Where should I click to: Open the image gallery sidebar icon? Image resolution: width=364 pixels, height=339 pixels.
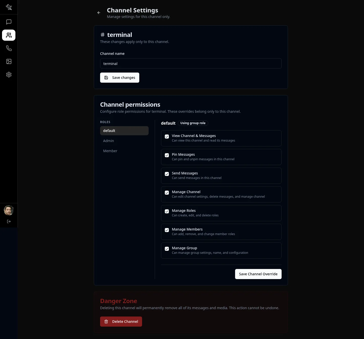point(9,61)
